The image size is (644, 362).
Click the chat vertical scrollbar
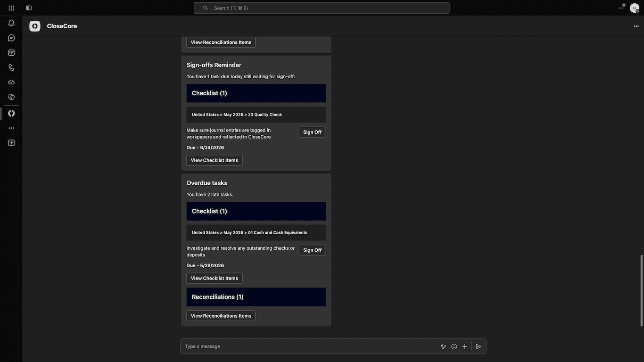pos(641,290)
